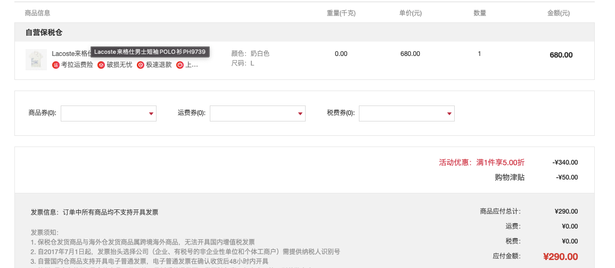
Task: Click the 考拉运费险 service label
Action: point(77,65)
